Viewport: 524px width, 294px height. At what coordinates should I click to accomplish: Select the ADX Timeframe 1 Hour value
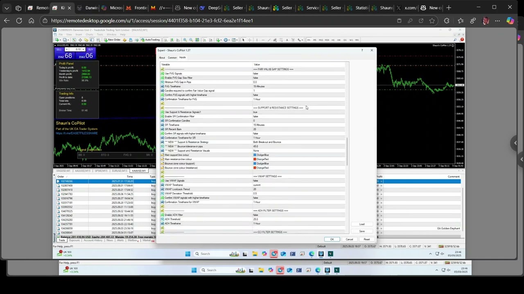[257, 223]
